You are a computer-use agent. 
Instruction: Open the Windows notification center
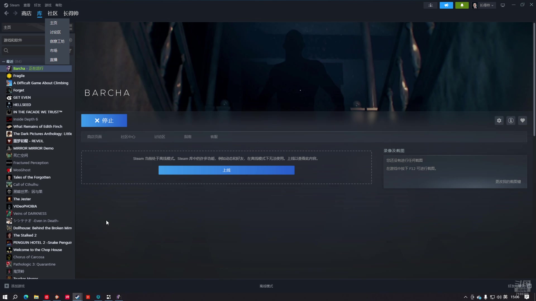click(x=527, y=297)
